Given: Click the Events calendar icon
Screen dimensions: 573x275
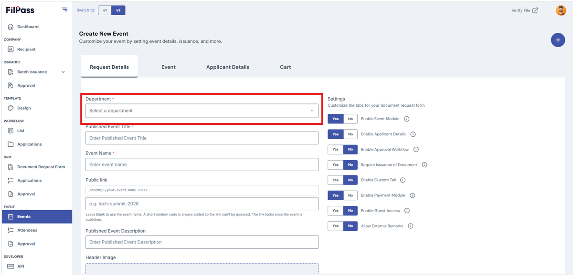Looking at the screenshot, I should [11, 216].
